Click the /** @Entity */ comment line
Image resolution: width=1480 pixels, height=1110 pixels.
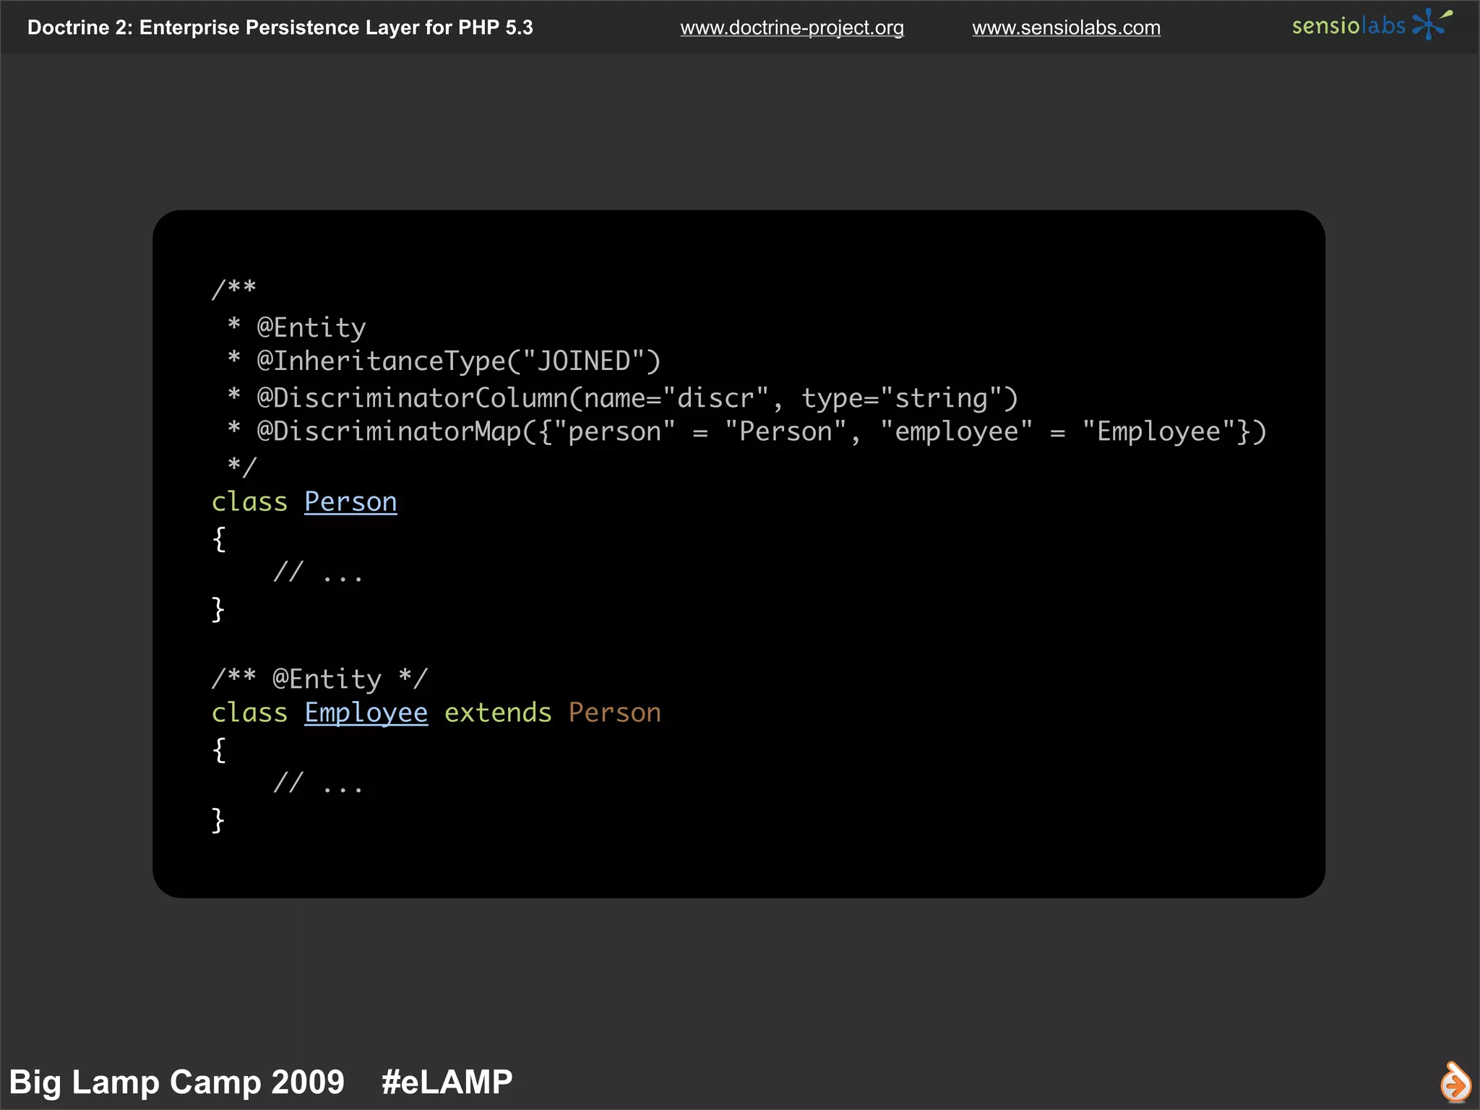coord(320,679)
